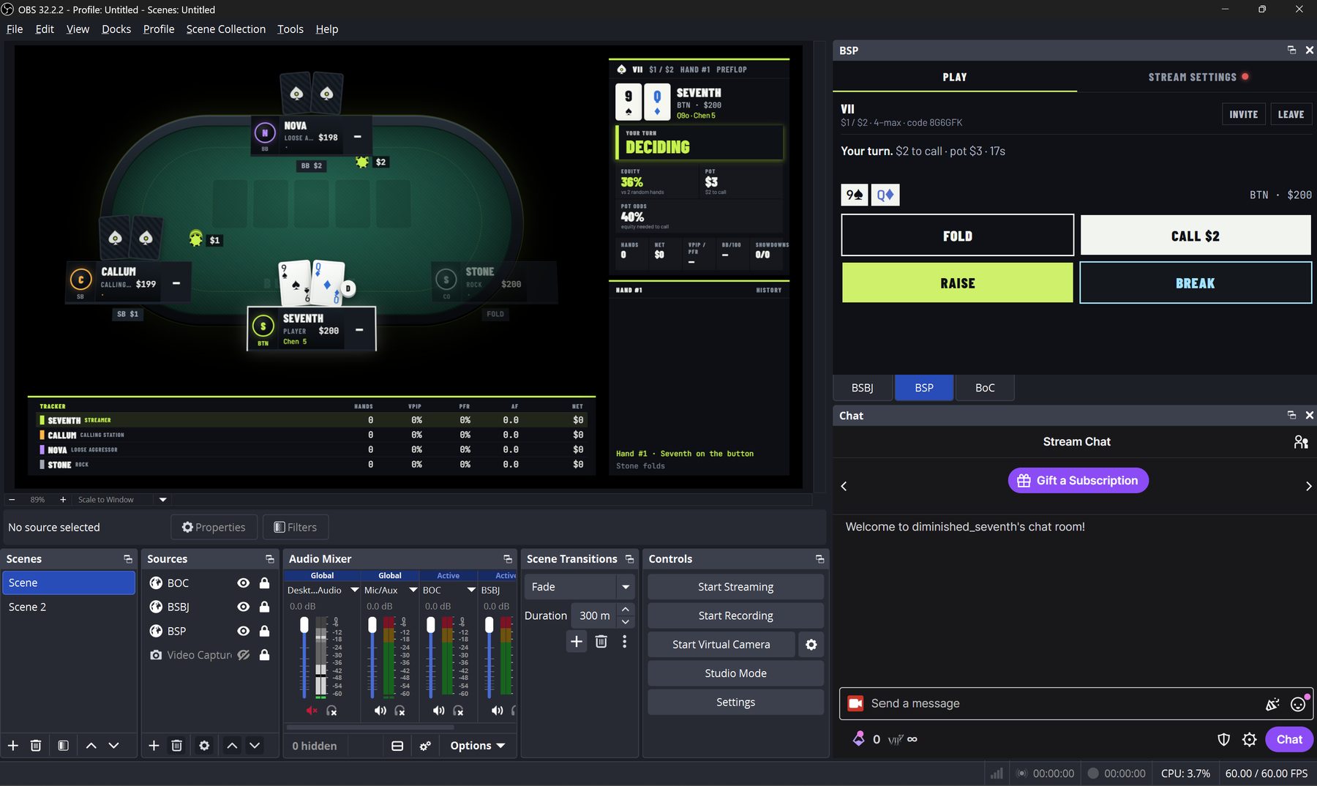Expand BOC audio channel menu arrow
The height and width of the screenshot is (786, 1317).
472,590
